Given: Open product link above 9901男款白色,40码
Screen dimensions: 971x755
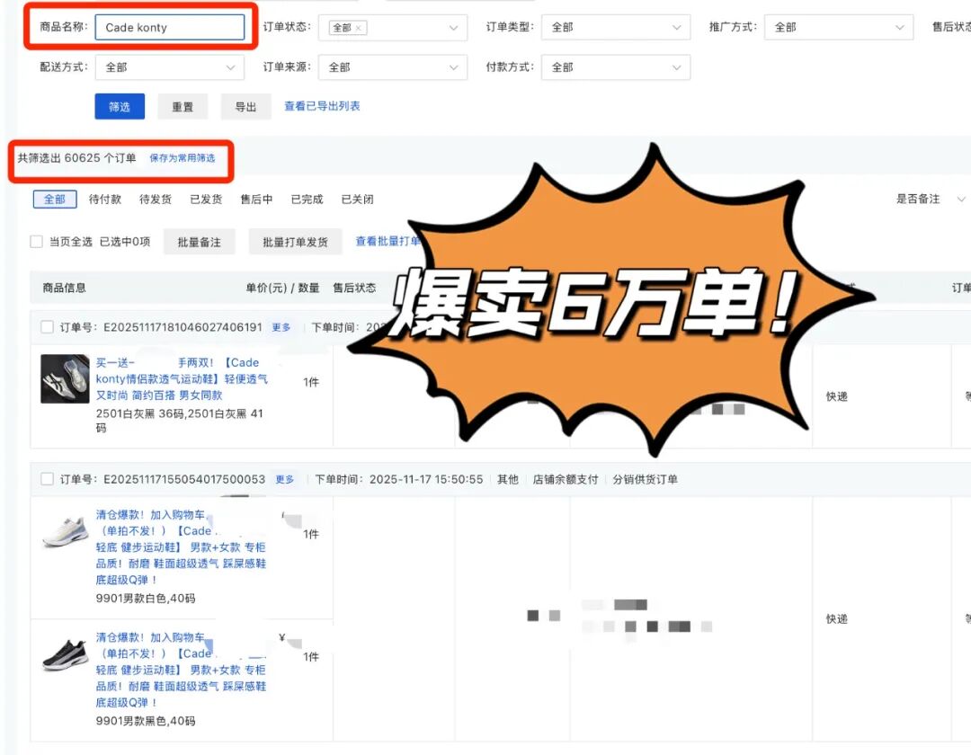Looking at the screenshot, I should pyautogui.click(x=181, y=547).
